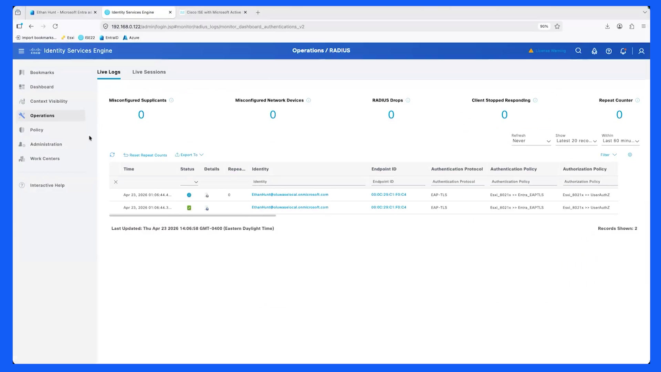The height and width of the screenshot is (372, 661).
Task: Bookmark this page with star icon
Action: [557, 27]
